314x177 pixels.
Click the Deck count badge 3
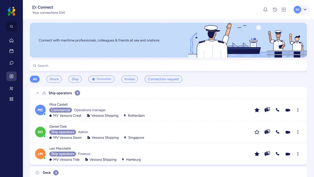coord(56,173)
